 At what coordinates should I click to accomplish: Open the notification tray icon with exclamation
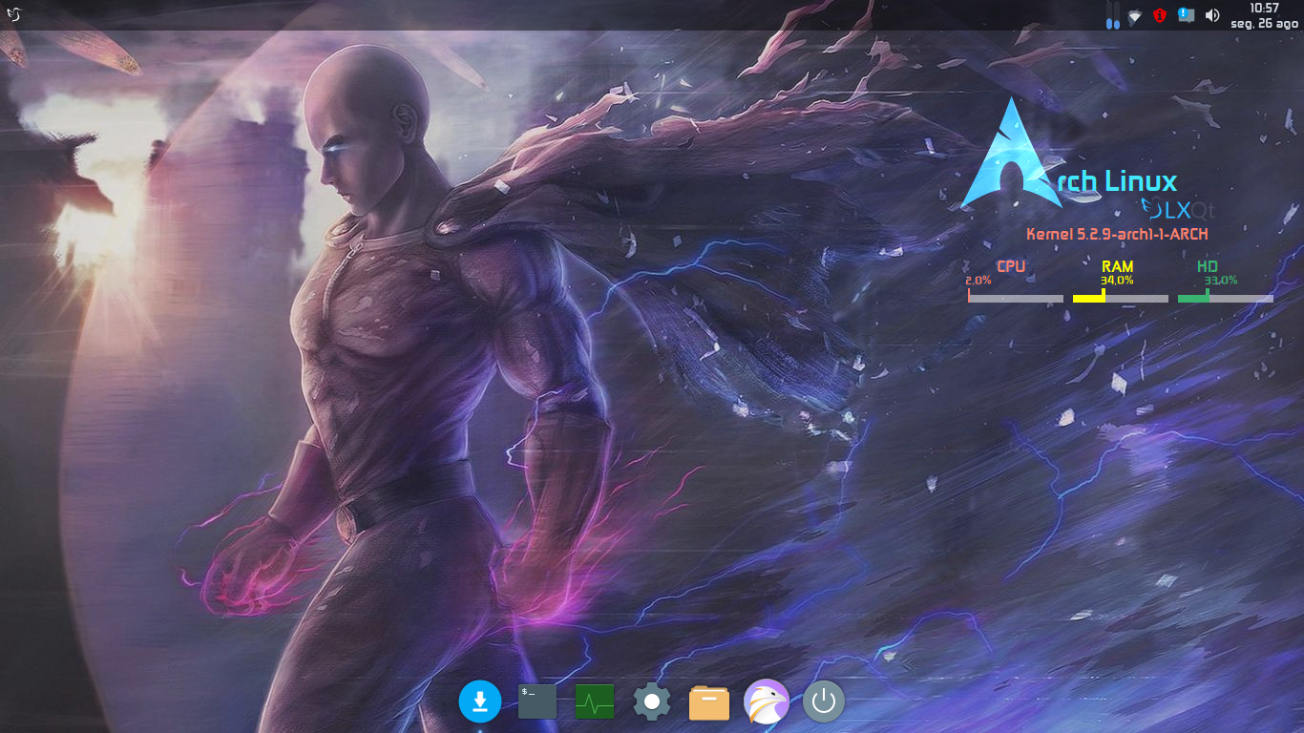(1186, 15)
